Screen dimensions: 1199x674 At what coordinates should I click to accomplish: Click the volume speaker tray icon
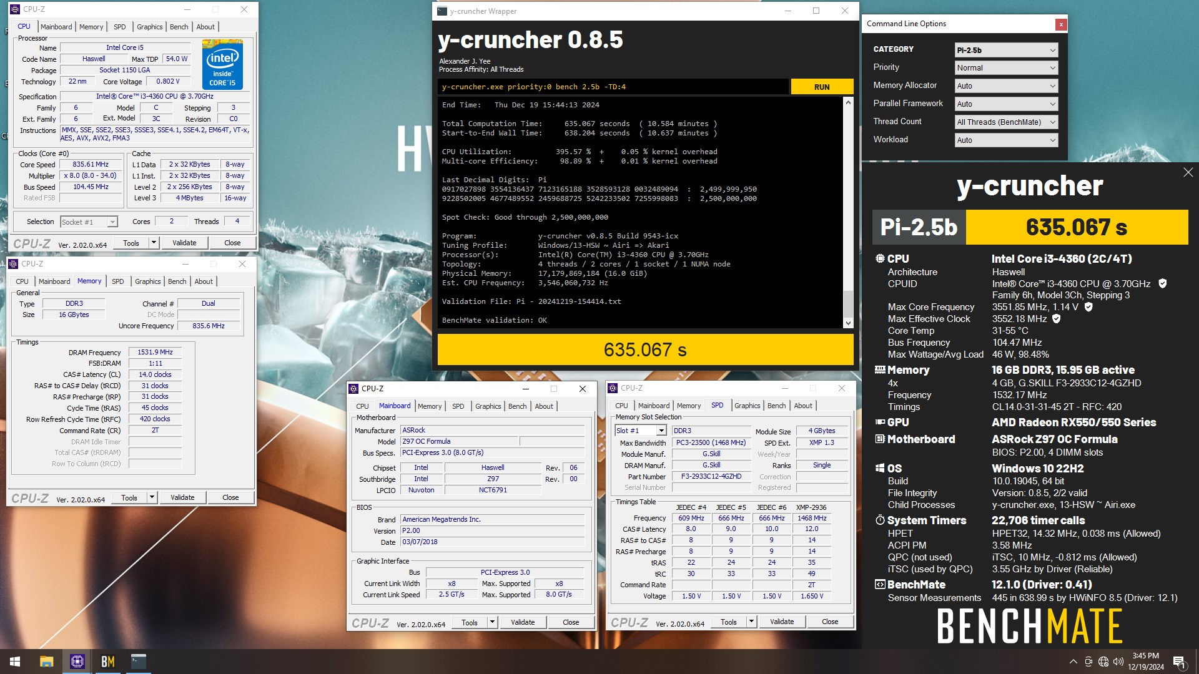coord(1118,662)
